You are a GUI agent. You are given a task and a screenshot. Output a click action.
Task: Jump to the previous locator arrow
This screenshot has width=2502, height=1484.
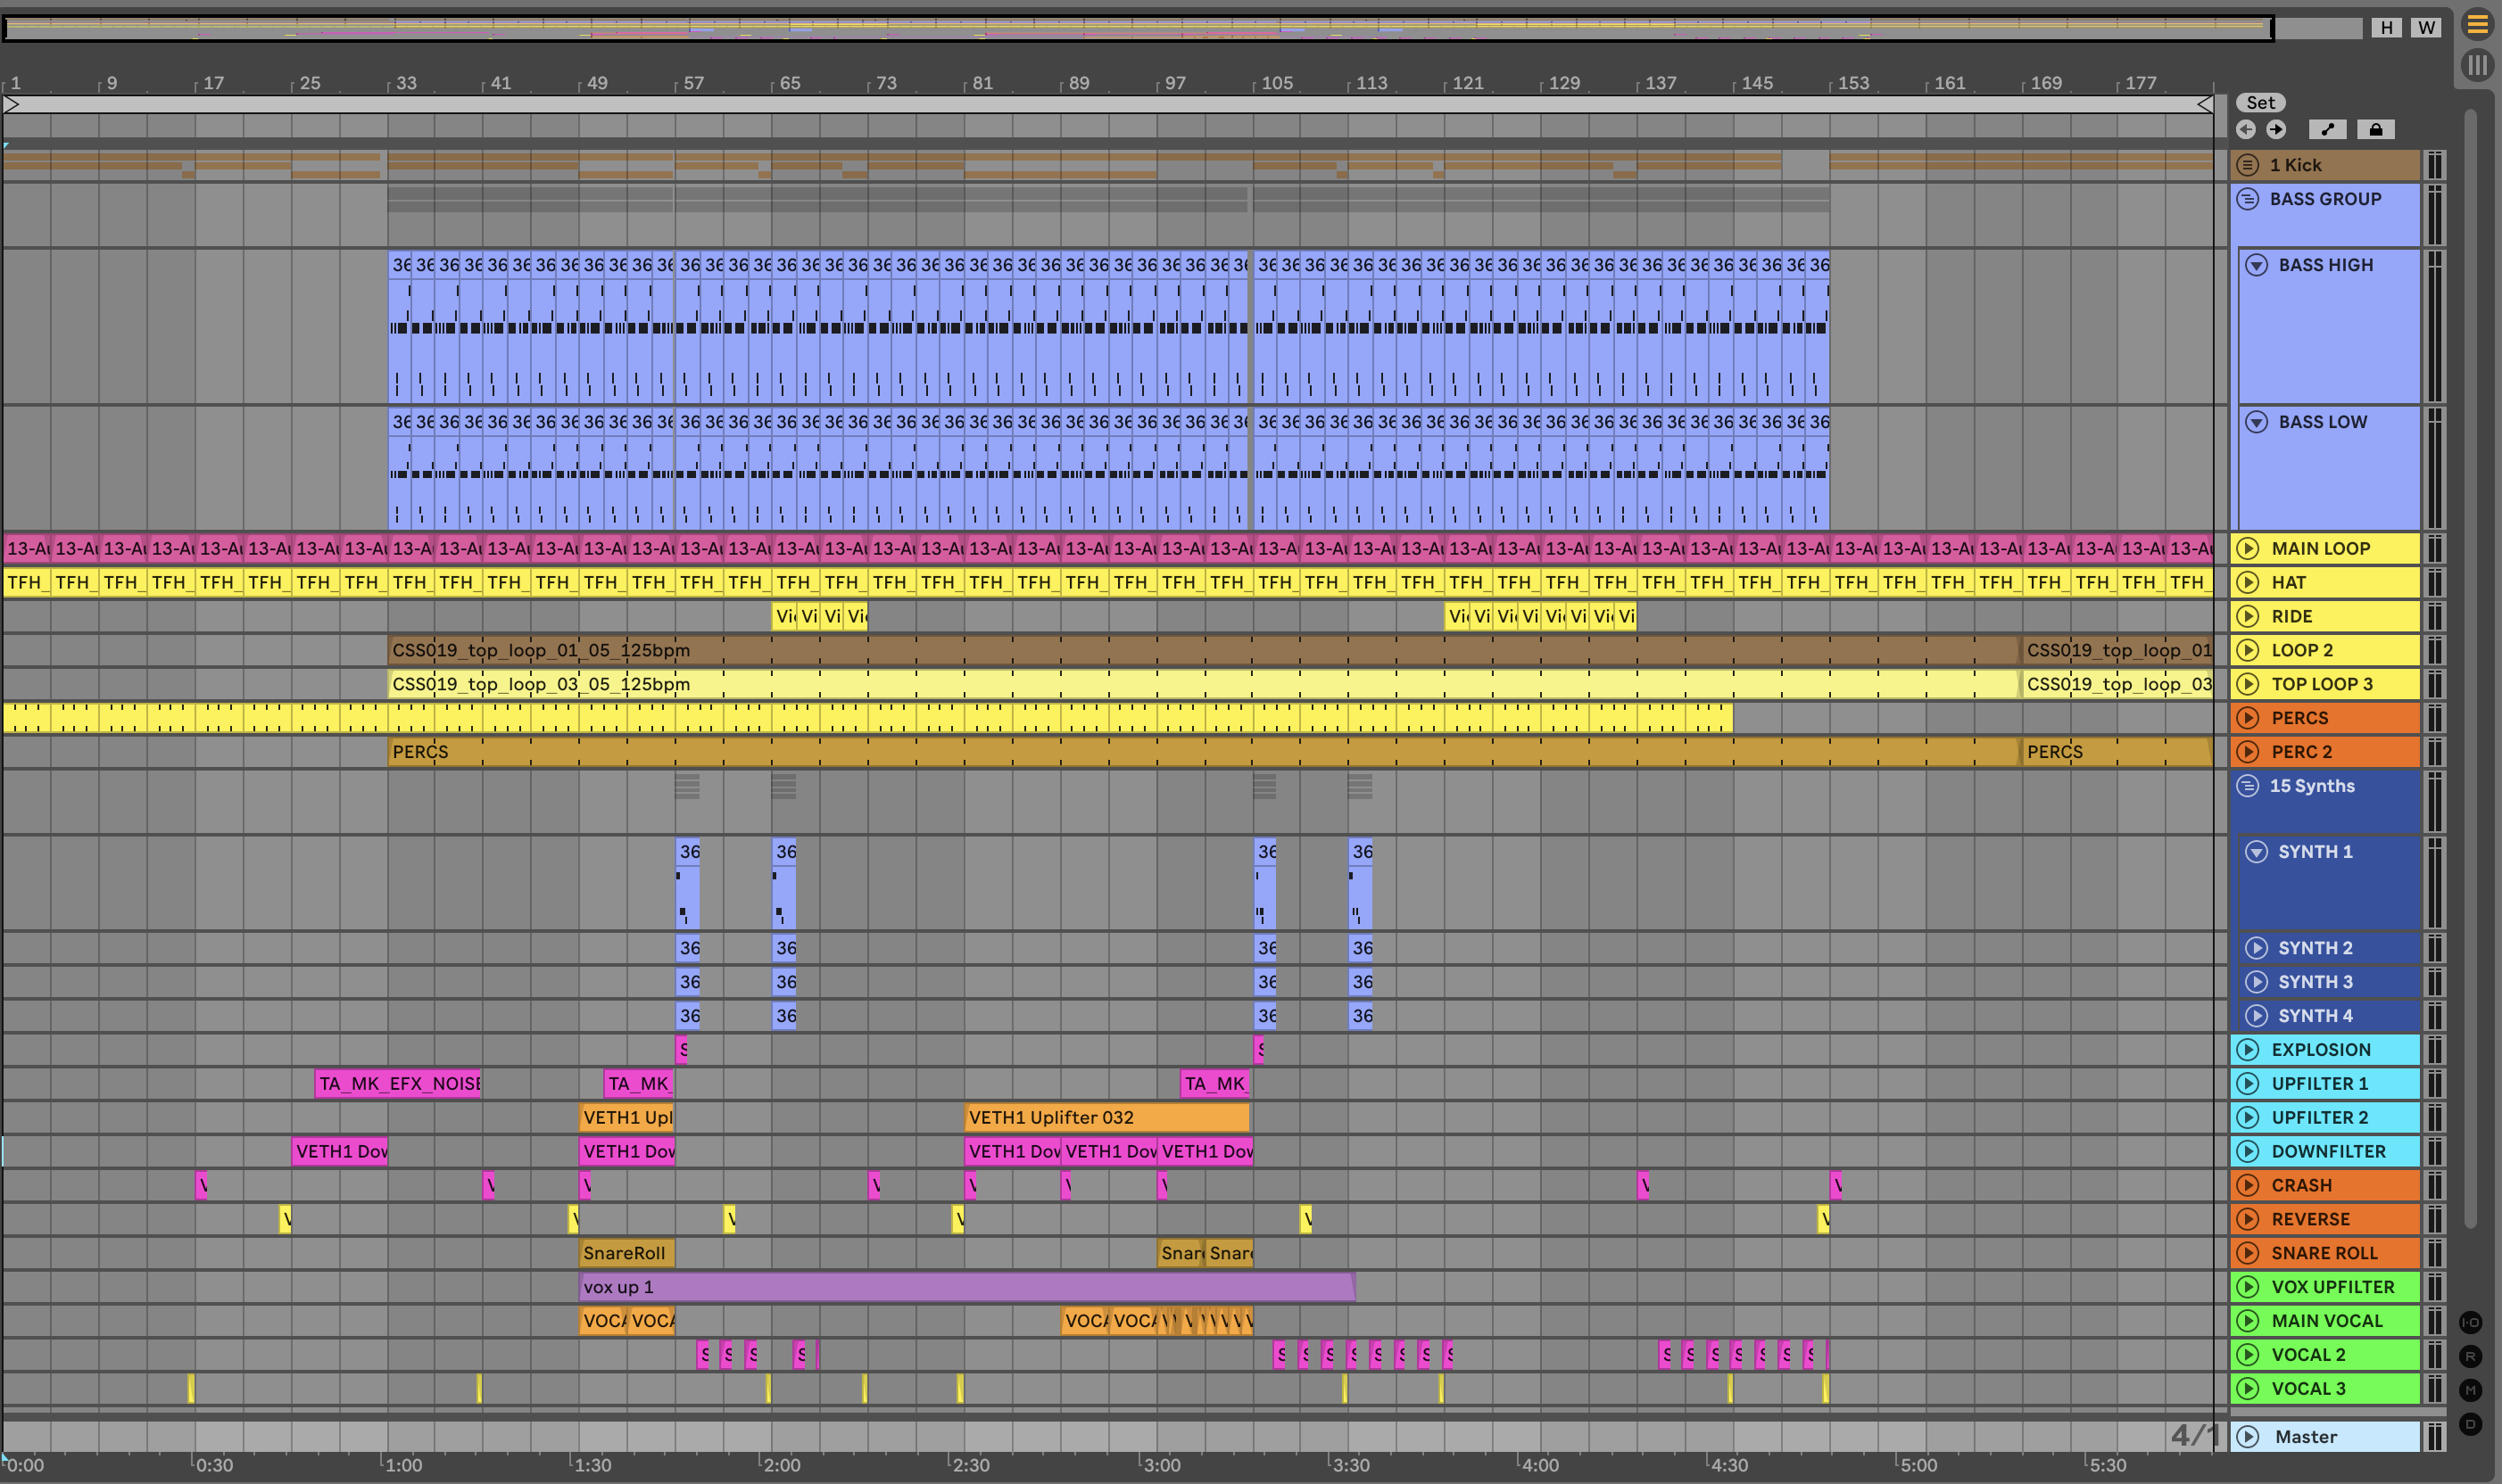(2246, 129)
